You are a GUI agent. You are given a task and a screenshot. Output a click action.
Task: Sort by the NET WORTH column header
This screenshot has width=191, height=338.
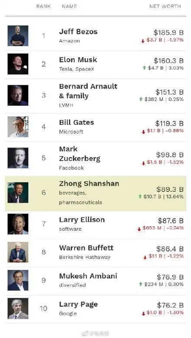(165, 6)
